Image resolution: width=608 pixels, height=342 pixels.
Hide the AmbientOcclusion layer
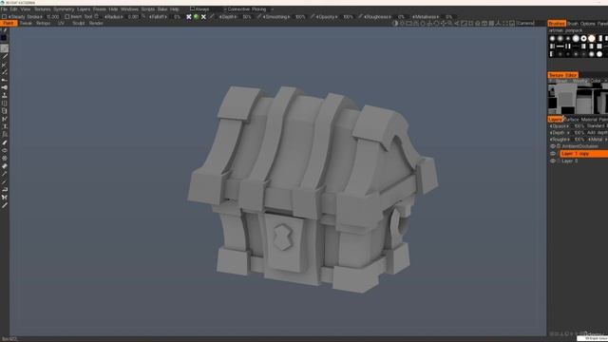click(553, 146)
